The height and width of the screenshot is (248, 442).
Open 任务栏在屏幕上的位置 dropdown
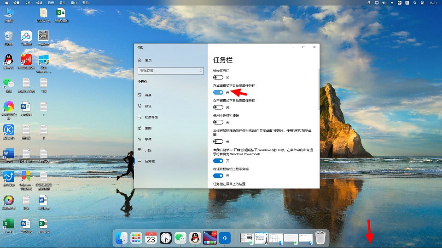coord(252,188)
